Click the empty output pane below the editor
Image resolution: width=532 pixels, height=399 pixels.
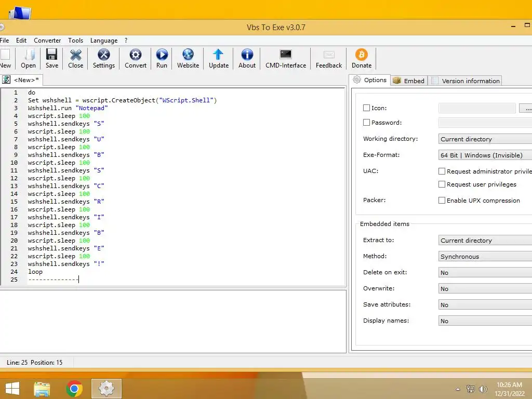tap(172, 321)
